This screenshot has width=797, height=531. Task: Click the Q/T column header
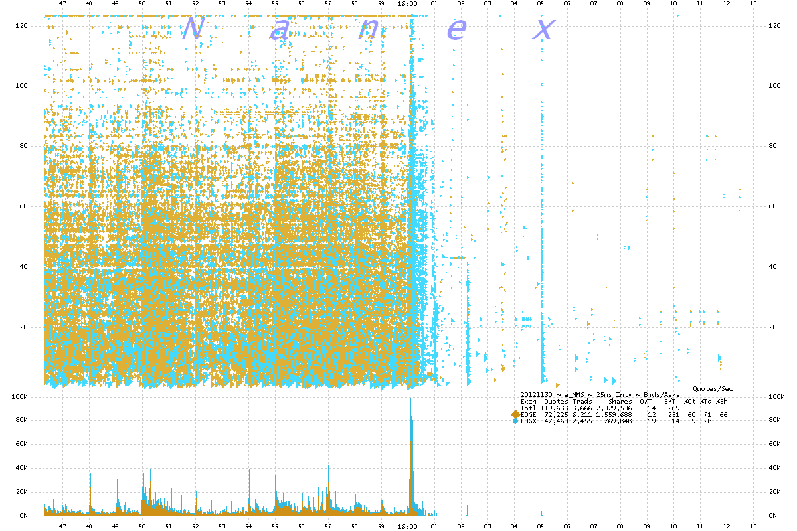[x=646, y=401]
